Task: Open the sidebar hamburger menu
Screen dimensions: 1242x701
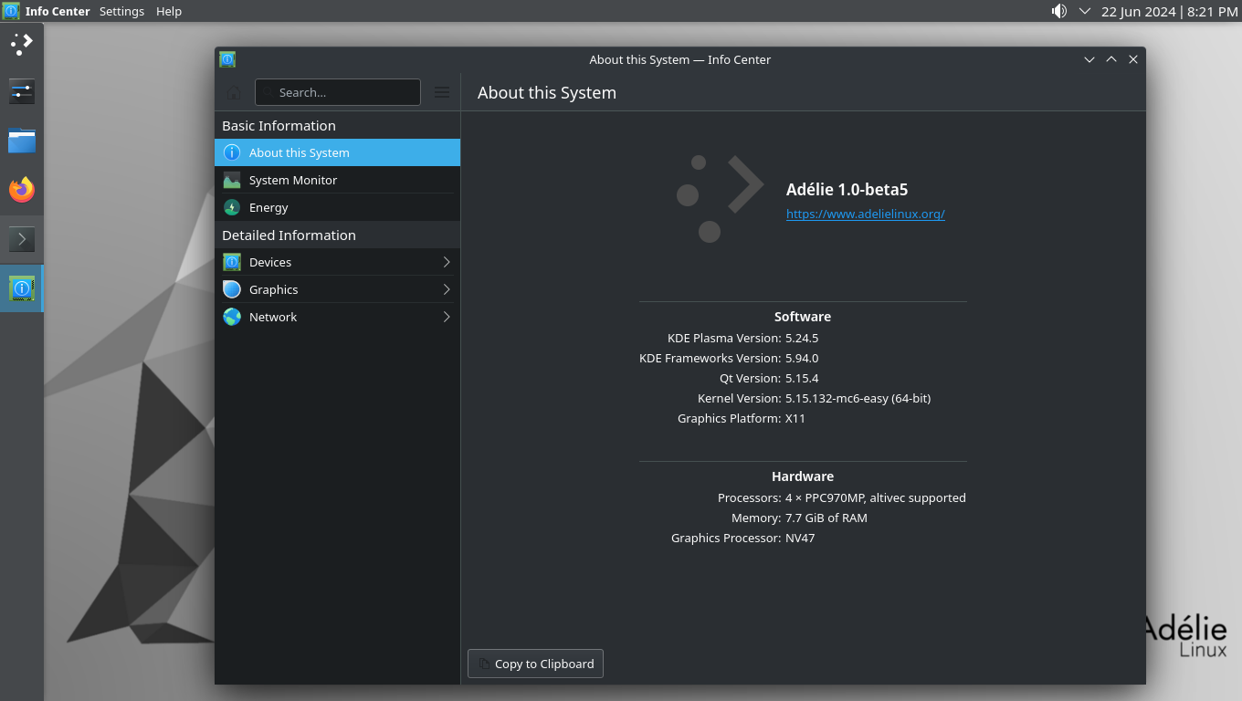Action: [x=442, y=92]
